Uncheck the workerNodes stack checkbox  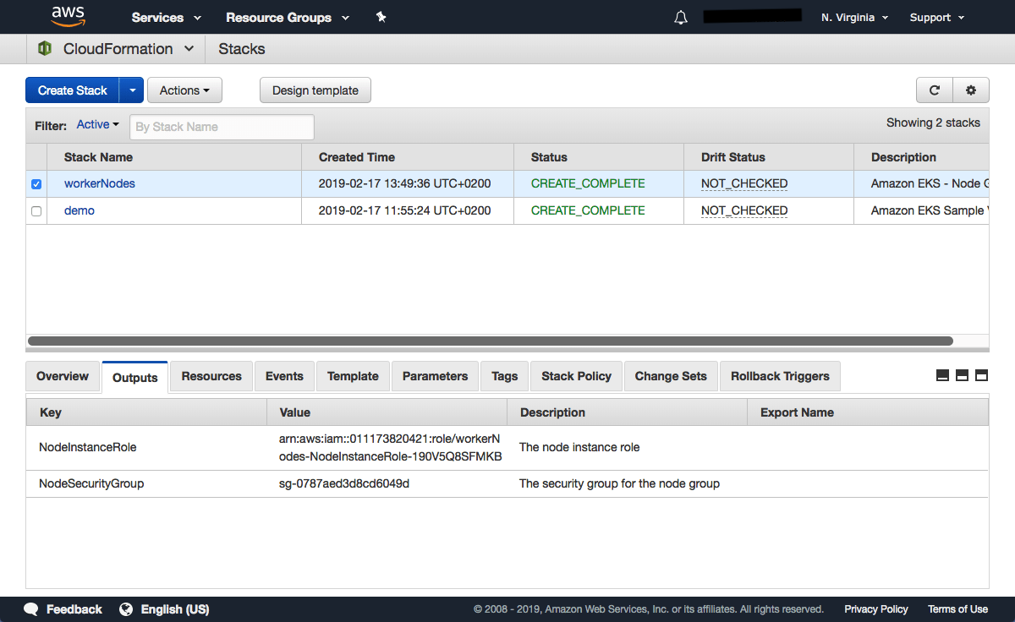[36, 184]
